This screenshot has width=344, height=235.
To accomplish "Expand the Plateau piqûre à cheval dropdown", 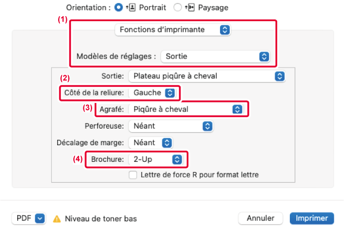I will point(207,76).
